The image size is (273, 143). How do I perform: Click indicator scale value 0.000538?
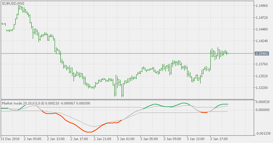[x=262, y=102]
